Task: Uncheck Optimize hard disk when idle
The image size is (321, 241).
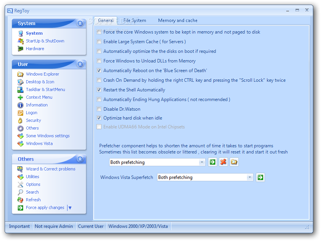Action: 99,118
